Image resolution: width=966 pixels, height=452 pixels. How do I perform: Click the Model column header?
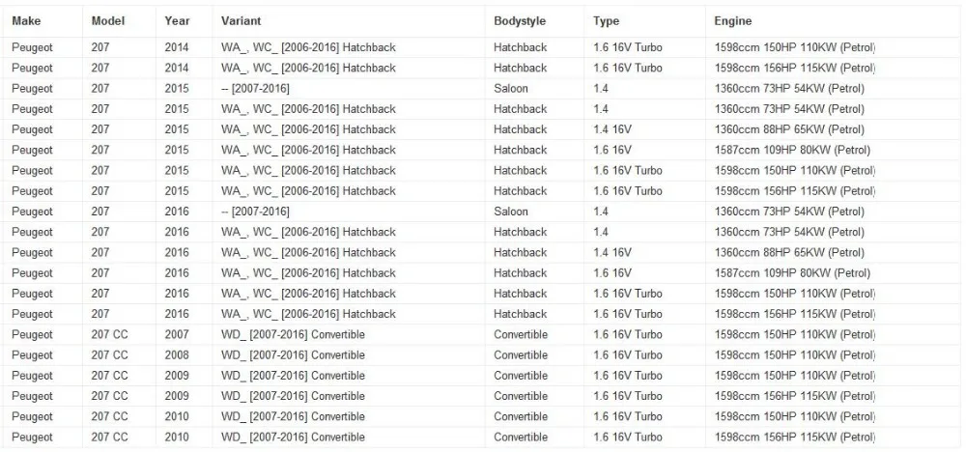108,21
